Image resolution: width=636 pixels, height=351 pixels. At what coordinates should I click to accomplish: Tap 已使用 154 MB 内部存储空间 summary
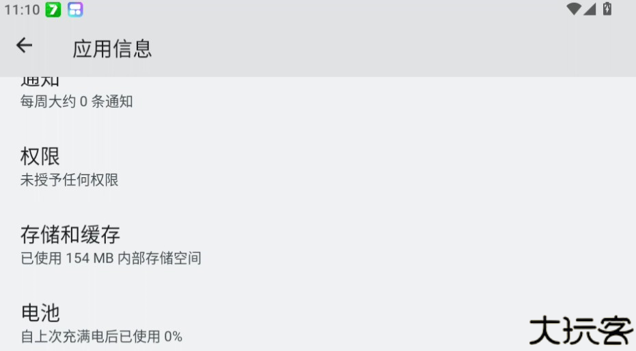pos(111,258)
